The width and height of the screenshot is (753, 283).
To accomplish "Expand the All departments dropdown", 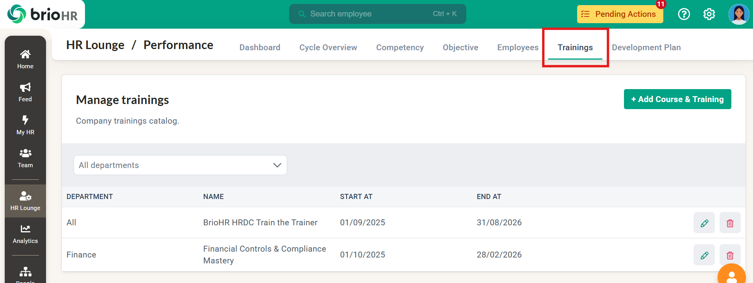I will tap(180, 165).
